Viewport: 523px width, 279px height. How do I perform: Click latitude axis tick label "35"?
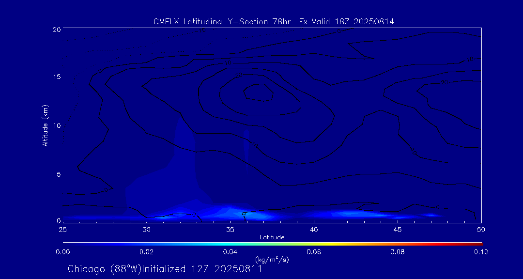pyautogui.click(x=230, y=230)
